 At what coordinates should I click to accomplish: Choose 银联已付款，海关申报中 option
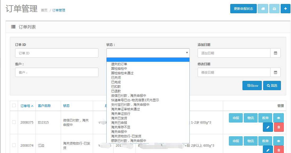pyautogui.click(x=128, y=141)
